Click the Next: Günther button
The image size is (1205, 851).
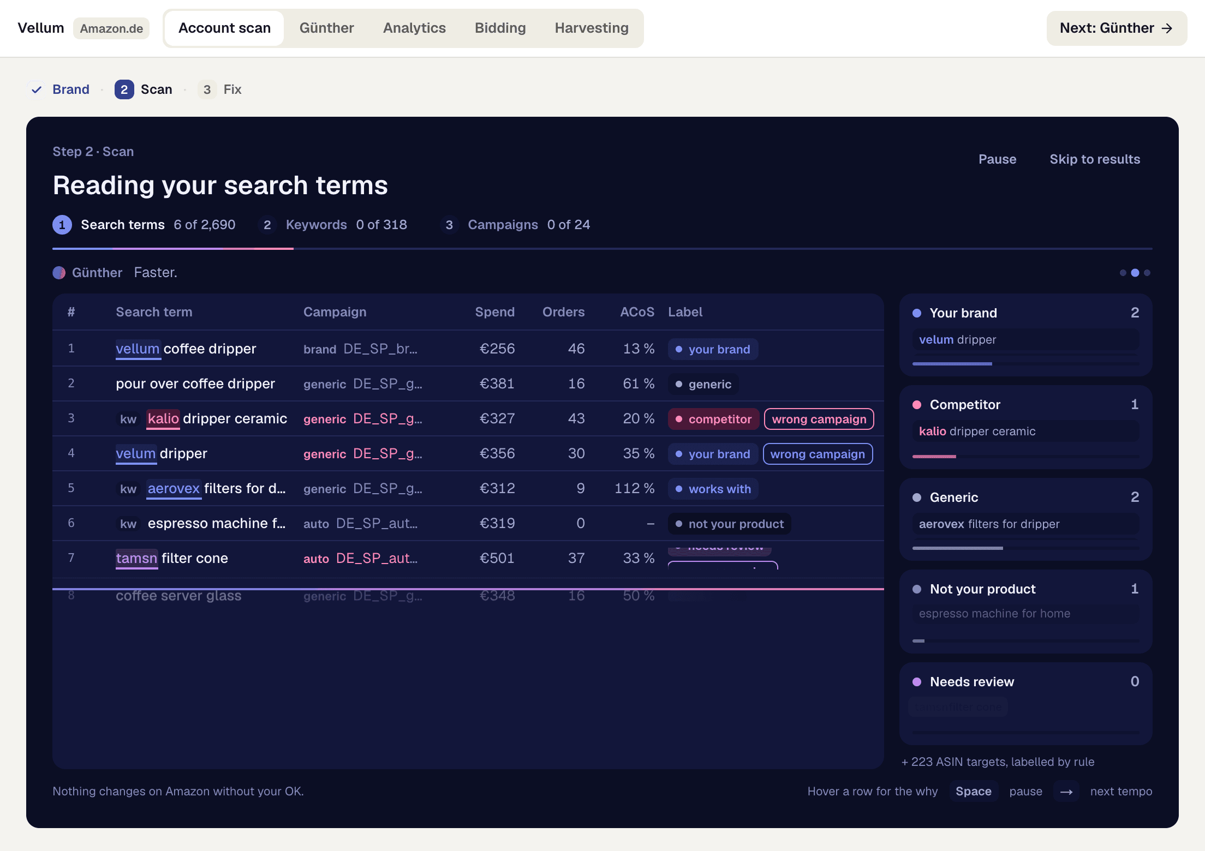pos(1116,28)
